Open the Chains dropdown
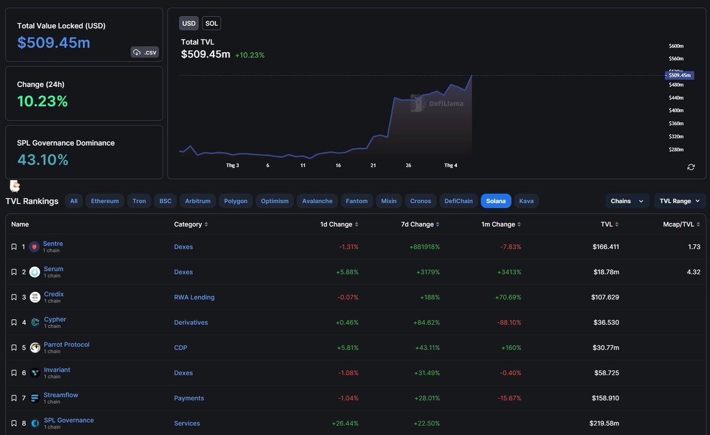Image resolution: width=710 pixels, height=435 pixels. pyautogui.click(x=627, y=201)
